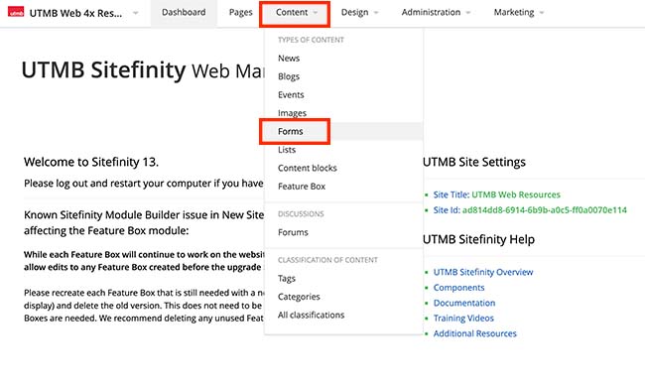This screenshot has width=645, height=386.
Task: Click the Site Title: UTMB Web Resources link
Action: coord(496,194)
